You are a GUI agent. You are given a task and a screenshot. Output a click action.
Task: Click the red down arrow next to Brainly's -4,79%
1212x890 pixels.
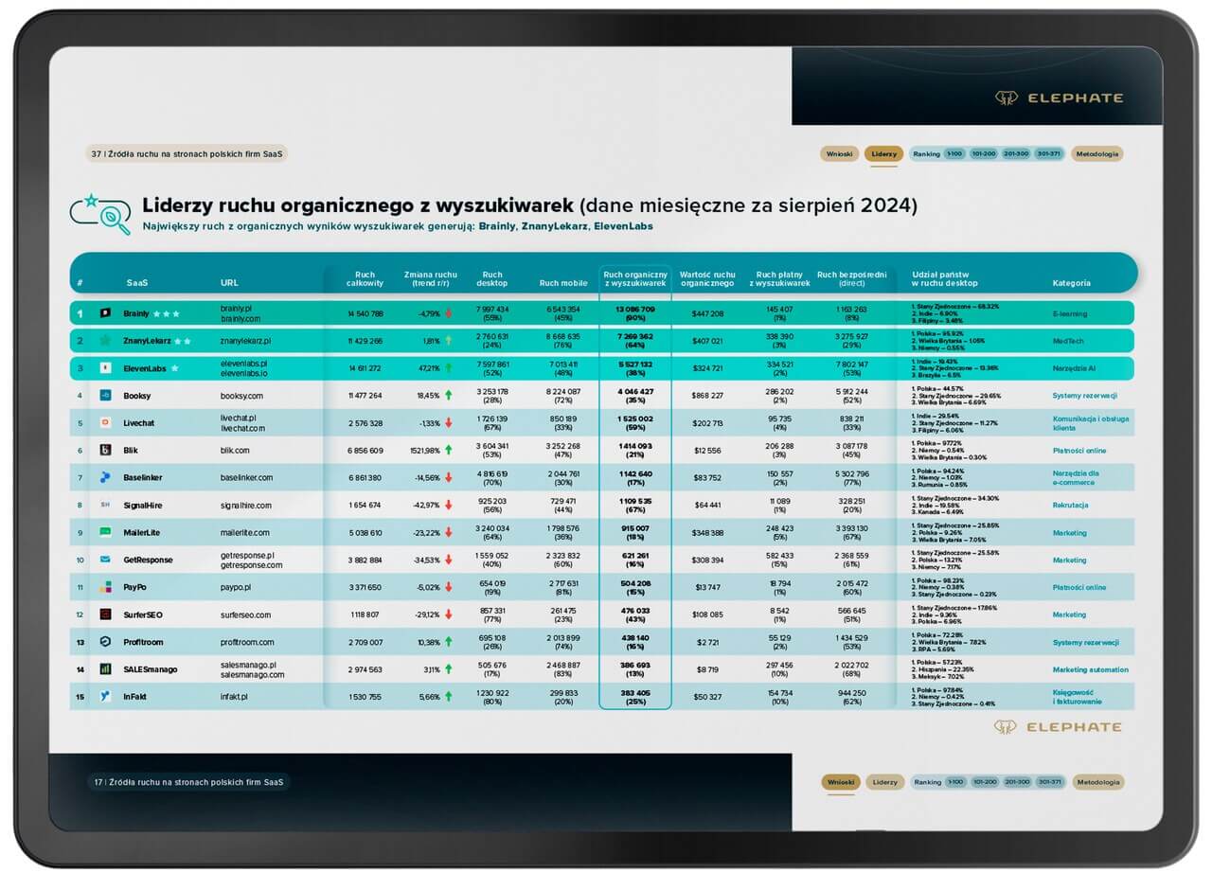click(x=448, y=313)
